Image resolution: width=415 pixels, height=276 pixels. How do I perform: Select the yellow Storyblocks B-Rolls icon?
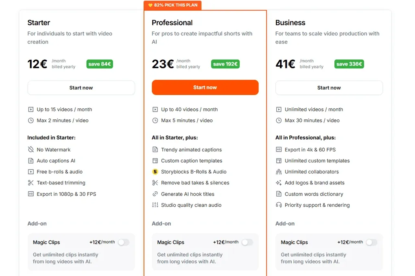click(x=155, y=172)
